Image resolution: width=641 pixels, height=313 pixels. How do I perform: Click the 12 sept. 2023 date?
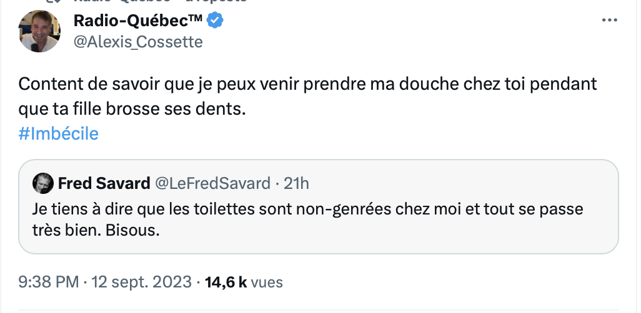[x=141, y=282]
